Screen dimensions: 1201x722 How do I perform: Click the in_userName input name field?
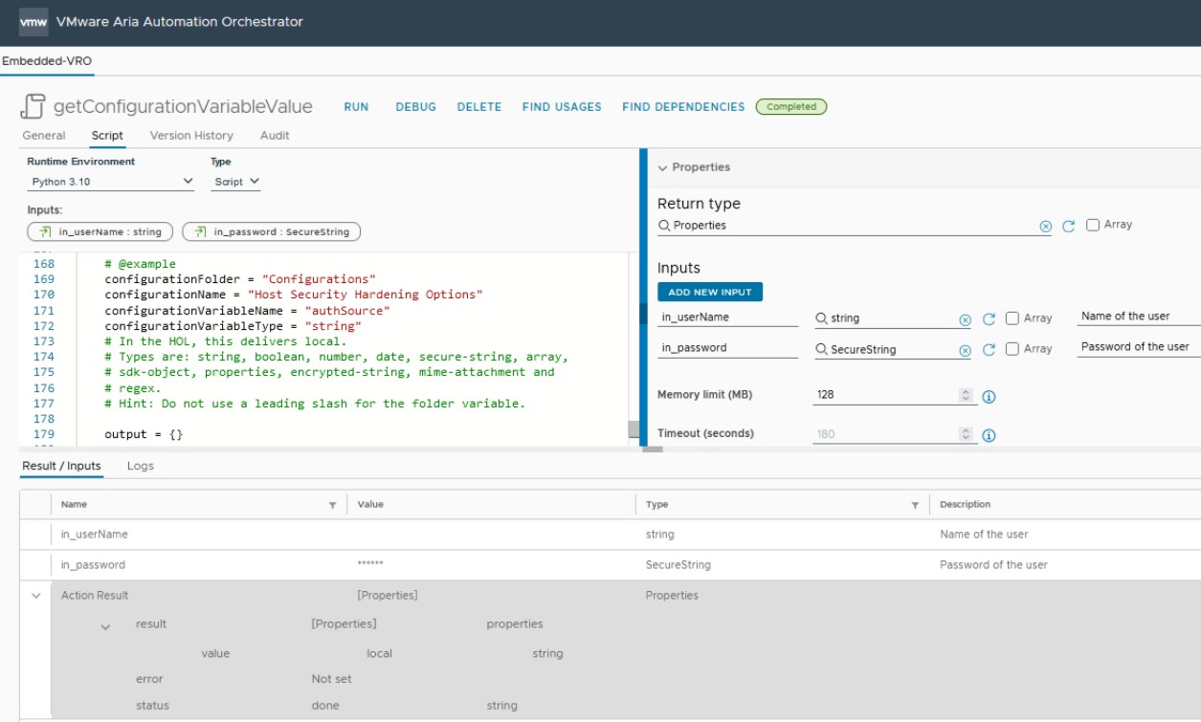click(x=727, y=317)
